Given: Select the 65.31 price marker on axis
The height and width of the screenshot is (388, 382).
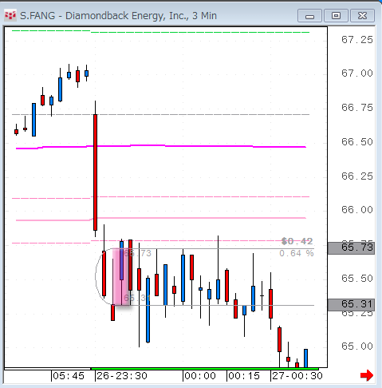Looking at the screenshot, I should pos(351,304).
